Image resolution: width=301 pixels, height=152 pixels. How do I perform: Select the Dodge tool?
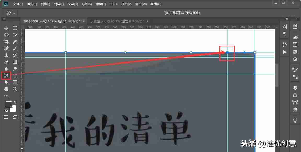point(15,69)
